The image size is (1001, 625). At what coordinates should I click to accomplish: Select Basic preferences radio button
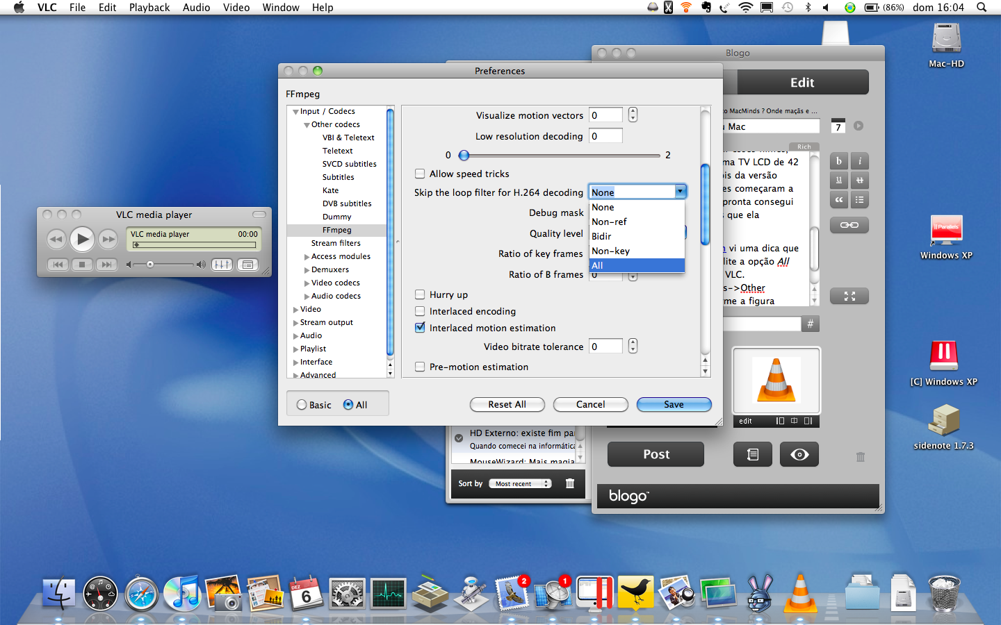302,405
